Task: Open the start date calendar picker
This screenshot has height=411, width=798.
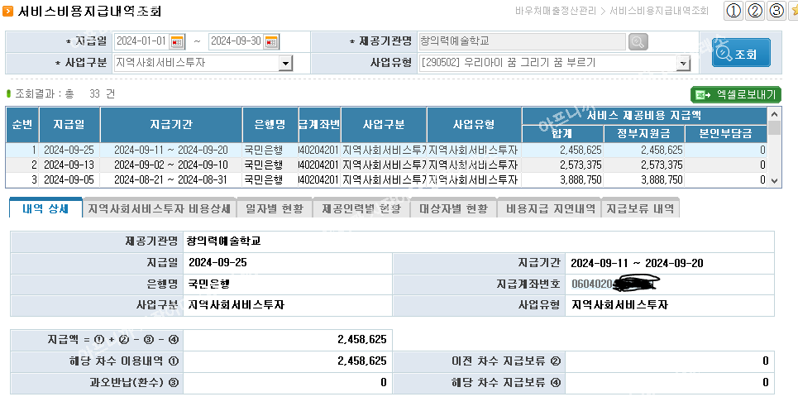Action: [x=178, y=41]
